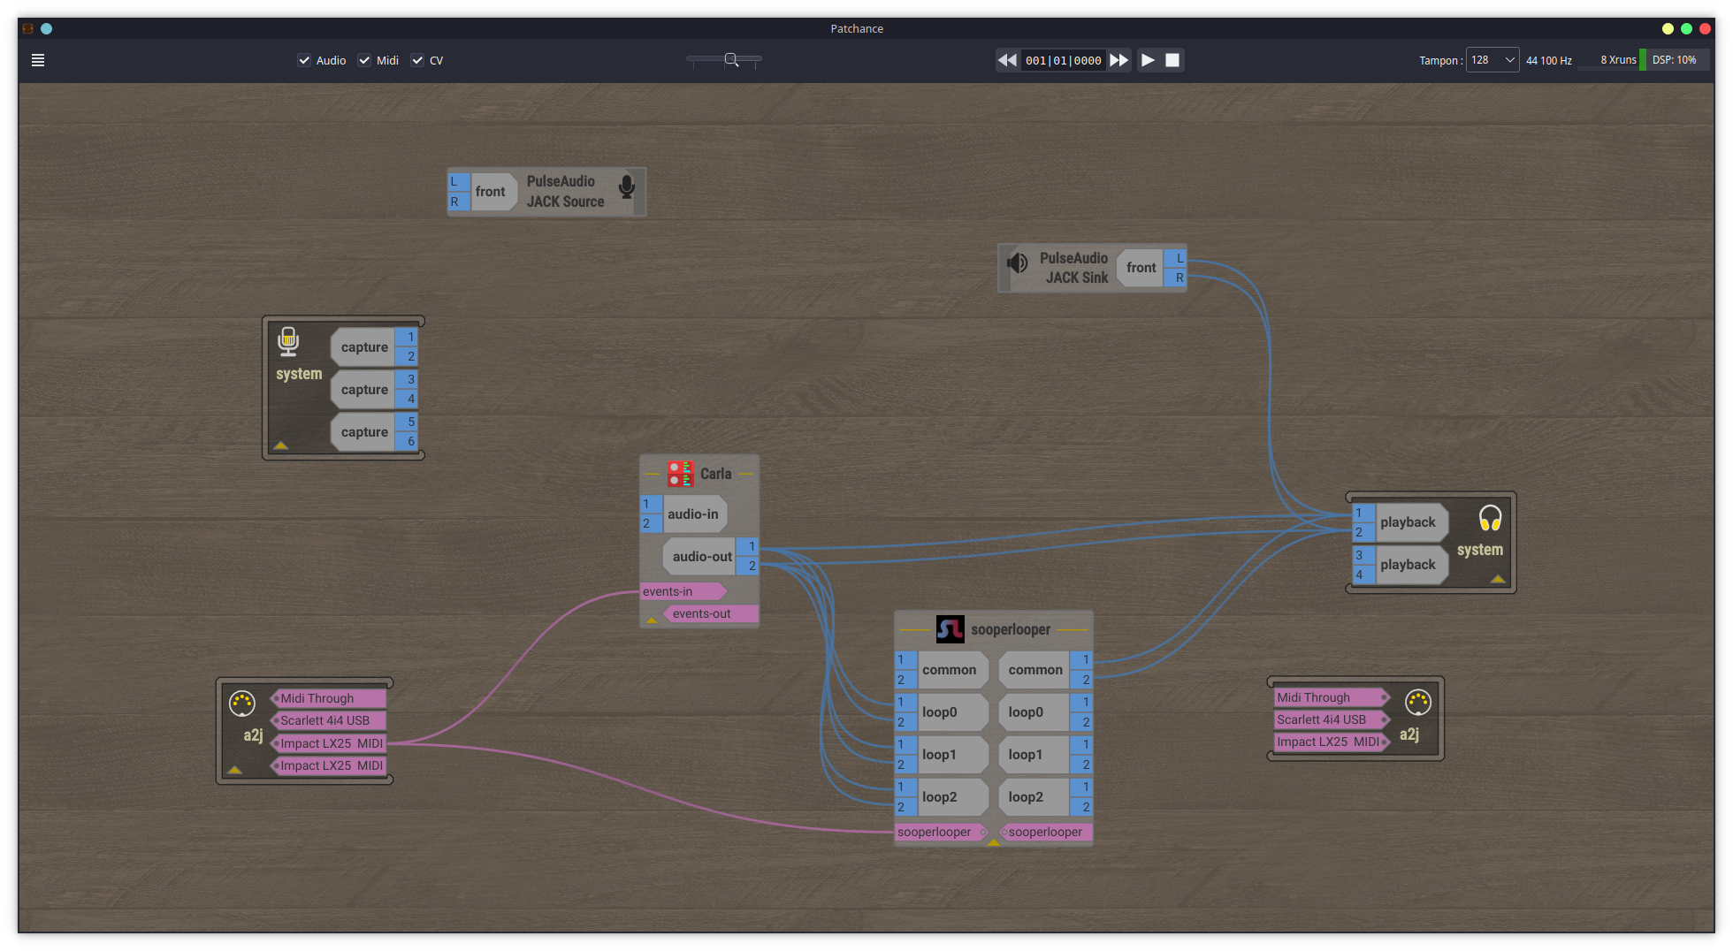This screenshot has height=951, width=1733.
Task: Select the sooperlooper application icon
Action: coord(950,629)
